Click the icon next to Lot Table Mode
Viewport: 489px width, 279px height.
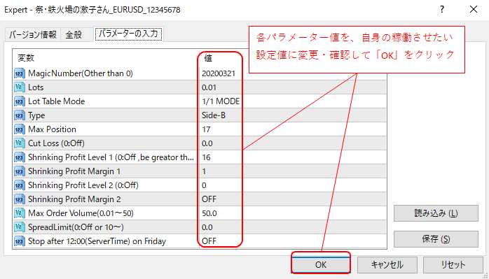[x=20, y=101]
